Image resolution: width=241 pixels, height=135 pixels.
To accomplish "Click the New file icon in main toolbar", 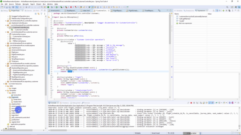I will tap(2, 7).
